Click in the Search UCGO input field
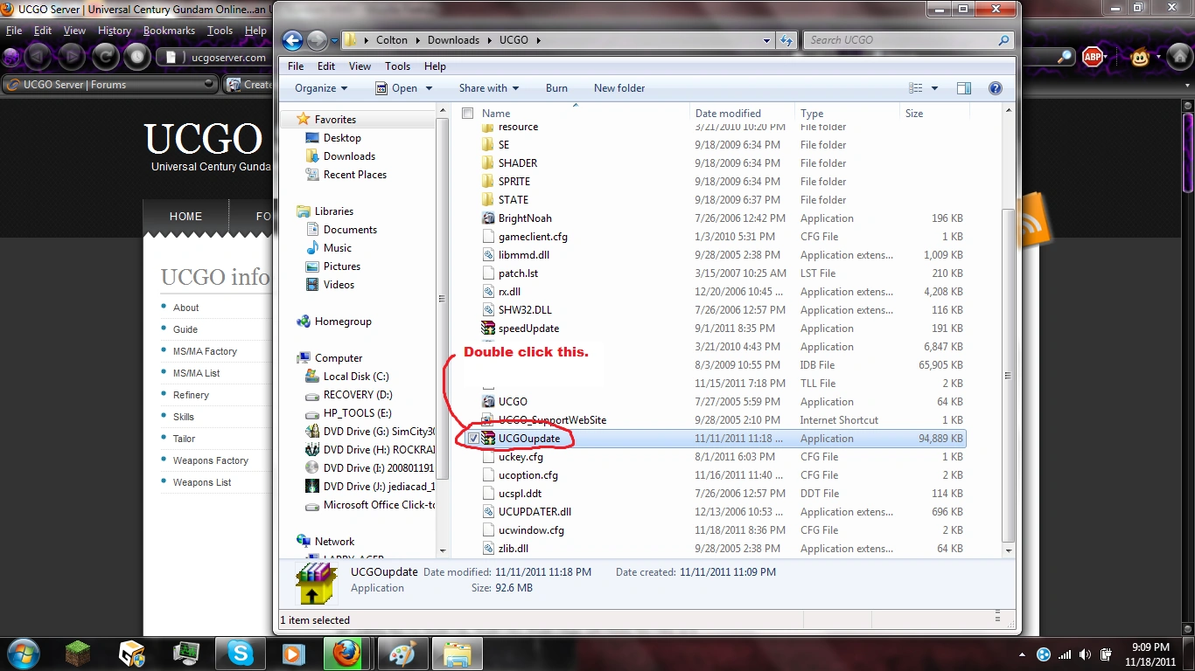 (901, 40)
